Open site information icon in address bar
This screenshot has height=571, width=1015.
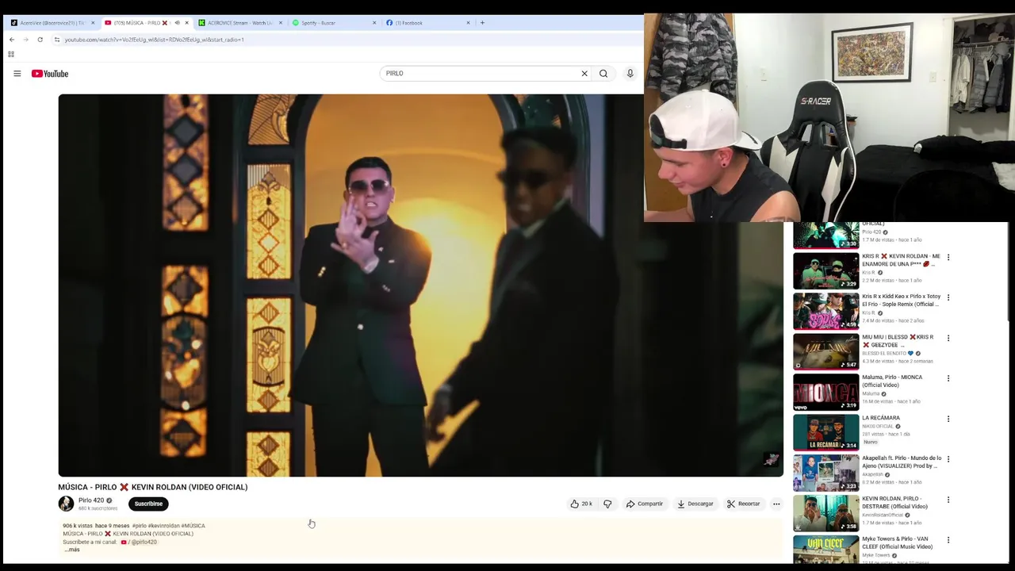(x=56, y=40)
